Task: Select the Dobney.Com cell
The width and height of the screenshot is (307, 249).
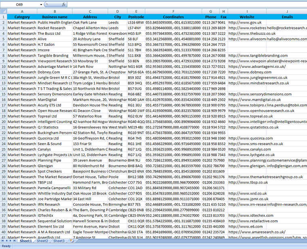Action: [55, 72]
